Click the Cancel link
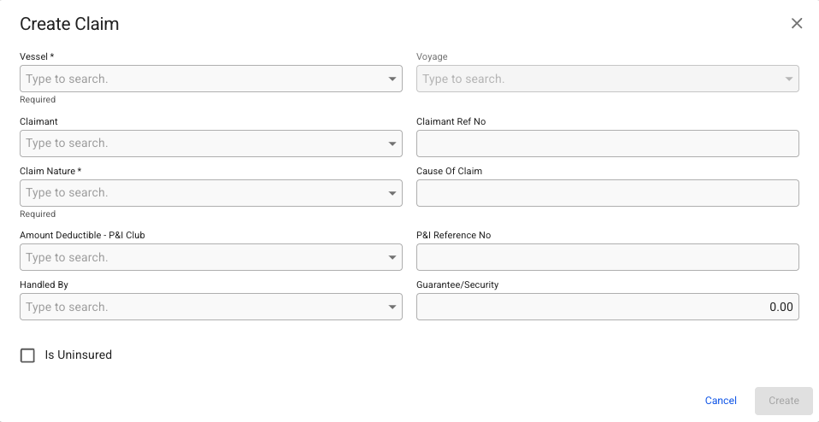 721,401
